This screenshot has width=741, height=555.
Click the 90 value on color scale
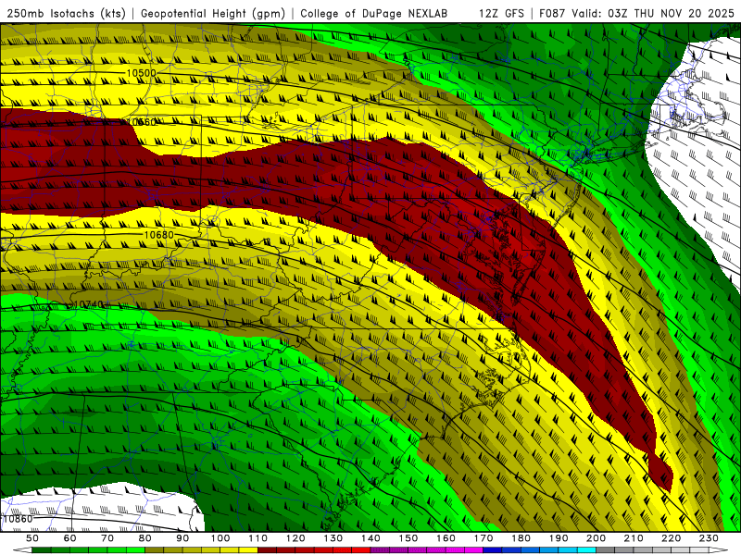pos(182,538)
